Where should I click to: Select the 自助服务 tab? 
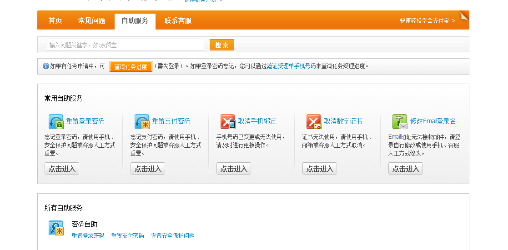tap(135, 21)
